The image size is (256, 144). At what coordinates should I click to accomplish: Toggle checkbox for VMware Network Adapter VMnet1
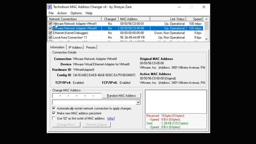pos(50,24)
